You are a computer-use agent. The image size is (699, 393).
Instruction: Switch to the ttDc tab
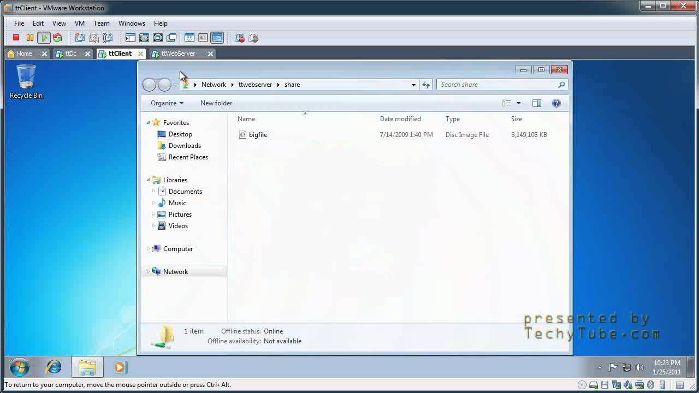coord(71,53)
